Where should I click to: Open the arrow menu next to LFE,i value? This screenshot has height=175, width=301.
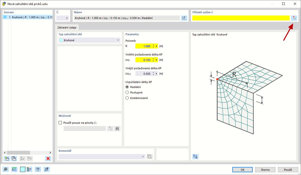[157, 60]
